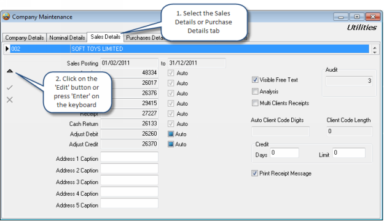Open the Nominal Details tab

[x=67, y=37]
